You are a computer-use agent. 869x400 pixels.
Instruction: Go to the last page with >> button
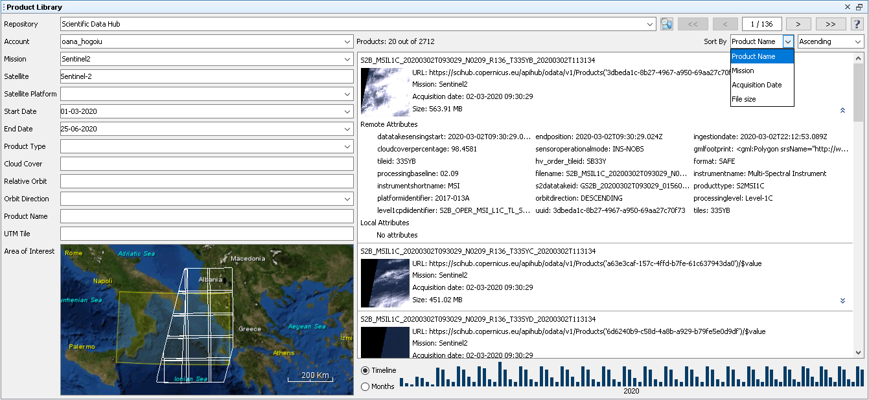(x=831, y=24)
